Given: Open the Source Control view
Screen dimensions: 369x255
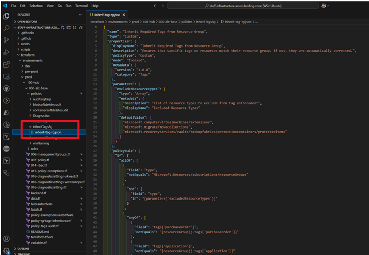Looking at the screenshot, I should [x=6, y=40].
